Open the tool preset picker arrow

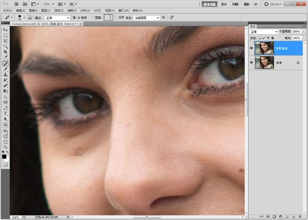(12, 18)
